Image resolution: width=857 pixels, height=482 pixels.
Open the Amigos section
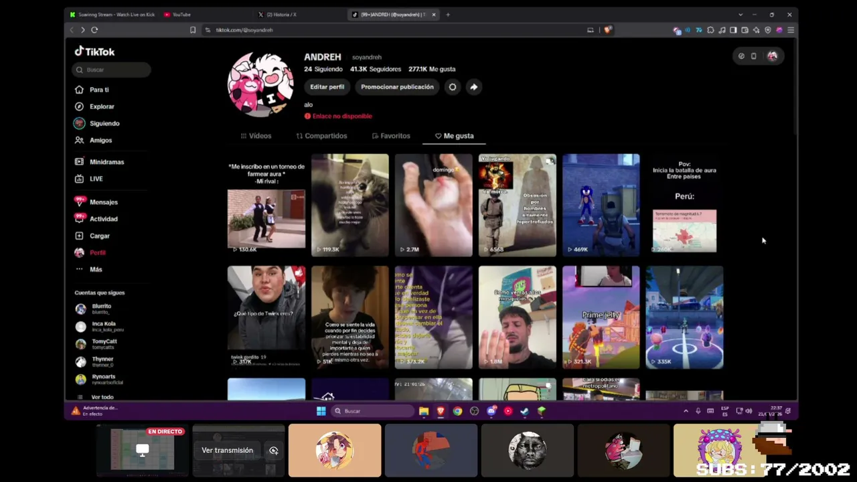[94, 140]
